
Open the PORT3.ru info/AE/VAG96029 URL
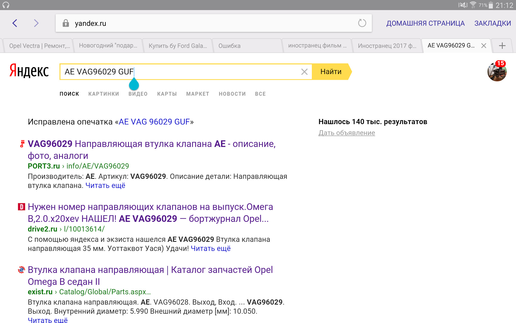(x=78, y=166)
